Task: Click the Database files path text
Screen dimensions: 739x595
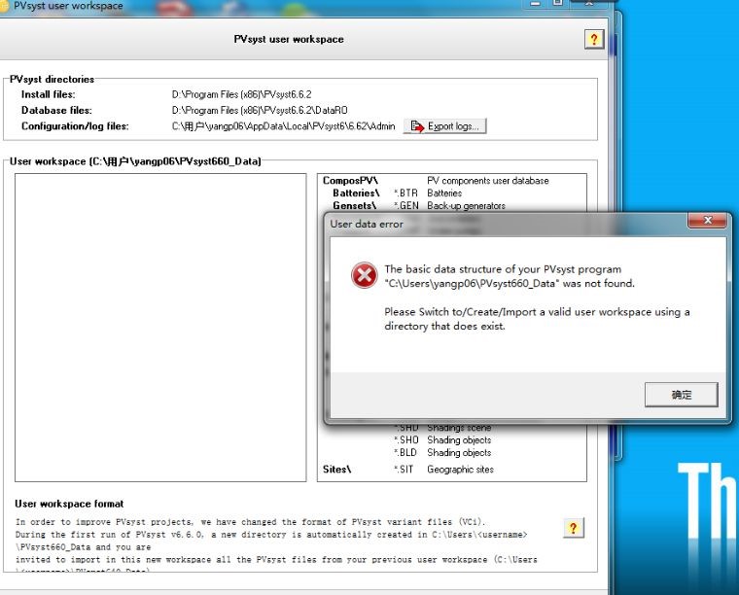Action: tap(260, 110)
